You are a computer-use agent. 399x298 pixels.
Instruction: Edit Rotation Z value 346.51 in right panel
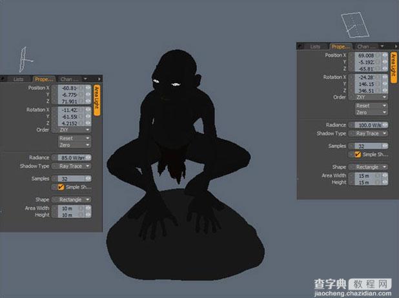click(x=368, y=90)
